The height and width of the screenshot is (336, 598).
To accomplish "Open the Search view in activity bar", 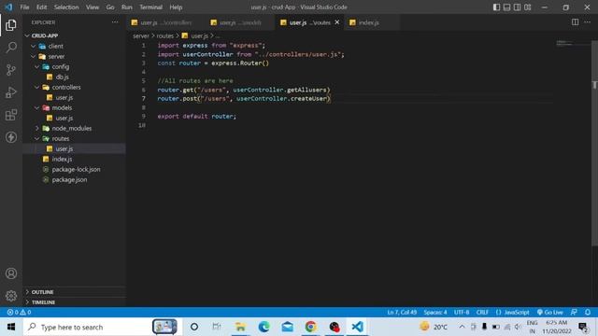I will tap(11, 48).
